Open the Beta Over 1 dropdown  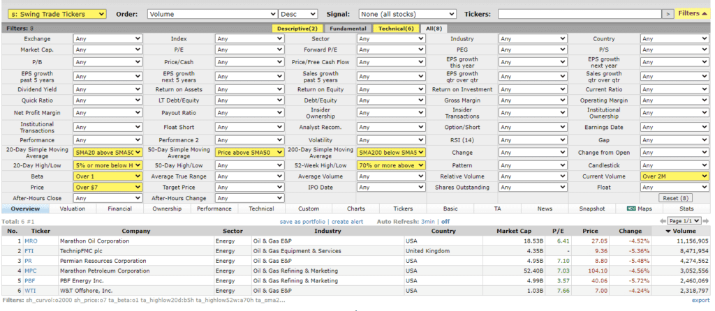[x=108, y=176]
